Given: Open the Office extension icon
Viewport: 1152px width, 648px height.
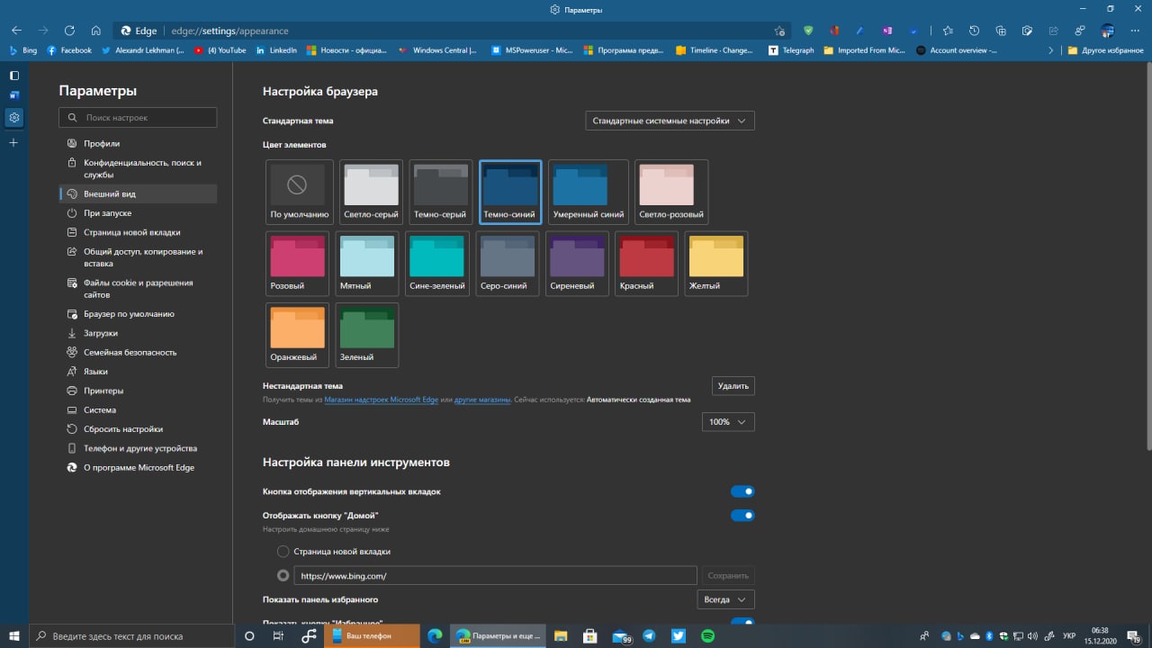Looking at the screenshot, I should point(834,31).
